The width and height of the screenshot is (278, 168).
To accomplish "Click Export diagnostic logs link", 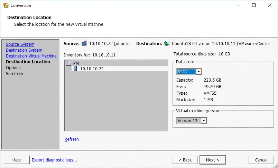I will [54, 160].
